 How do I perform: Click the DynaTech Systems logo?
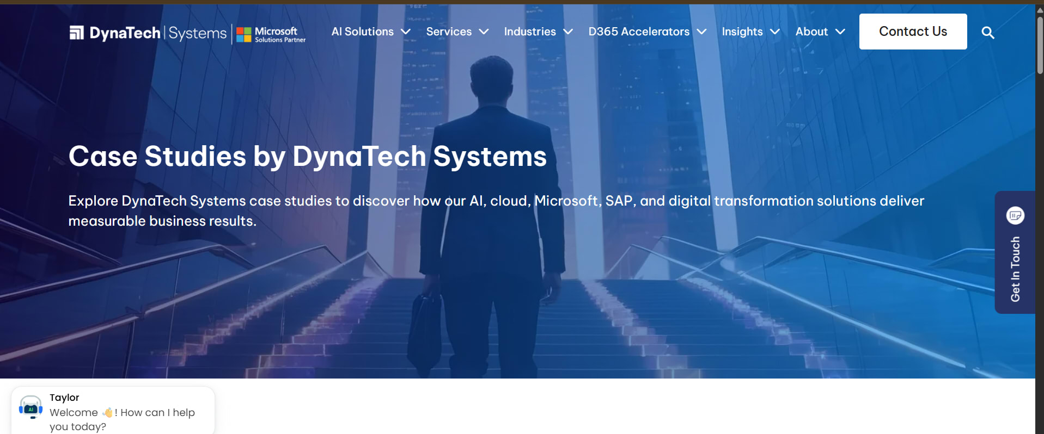[148, 33]
